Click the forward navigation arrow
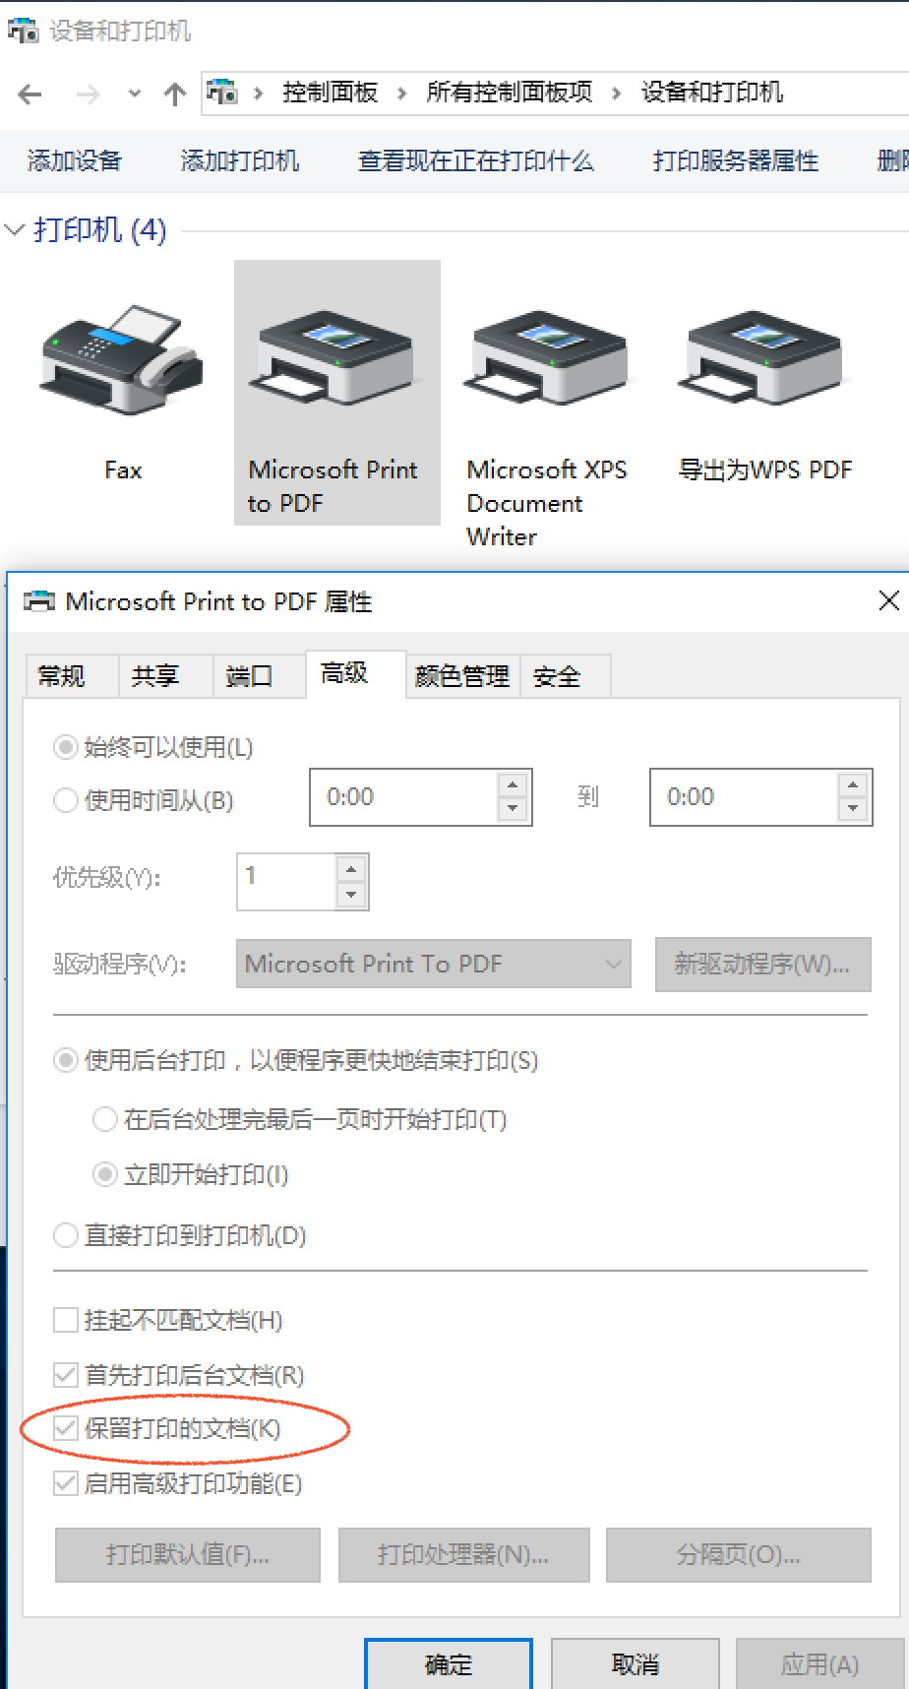The width and height of the screenshot is (909, 1689). (89, 94)
